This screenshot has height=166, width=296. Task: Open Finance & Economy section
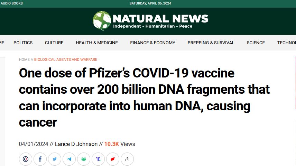(x=152, y=43)
